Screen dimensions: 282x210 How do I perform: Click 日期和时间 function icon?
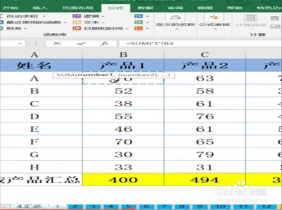pos(77,28)
